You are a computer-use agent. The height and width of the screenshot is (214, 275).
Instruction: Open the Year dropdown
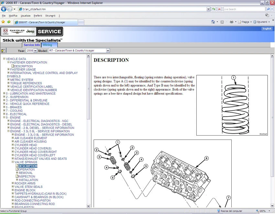tap(31, 50)
